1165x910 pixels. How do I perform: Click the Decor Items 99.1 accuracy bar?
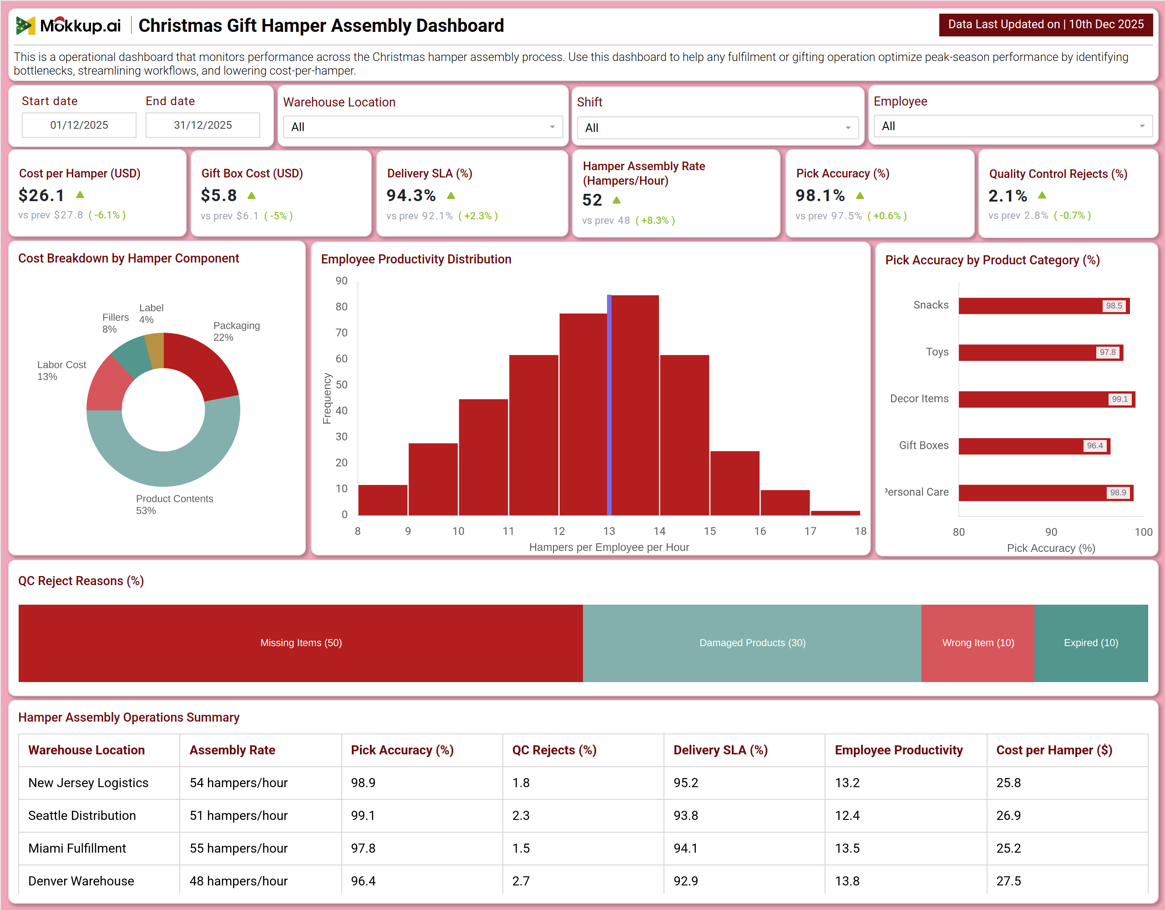tap(1047, 399)
